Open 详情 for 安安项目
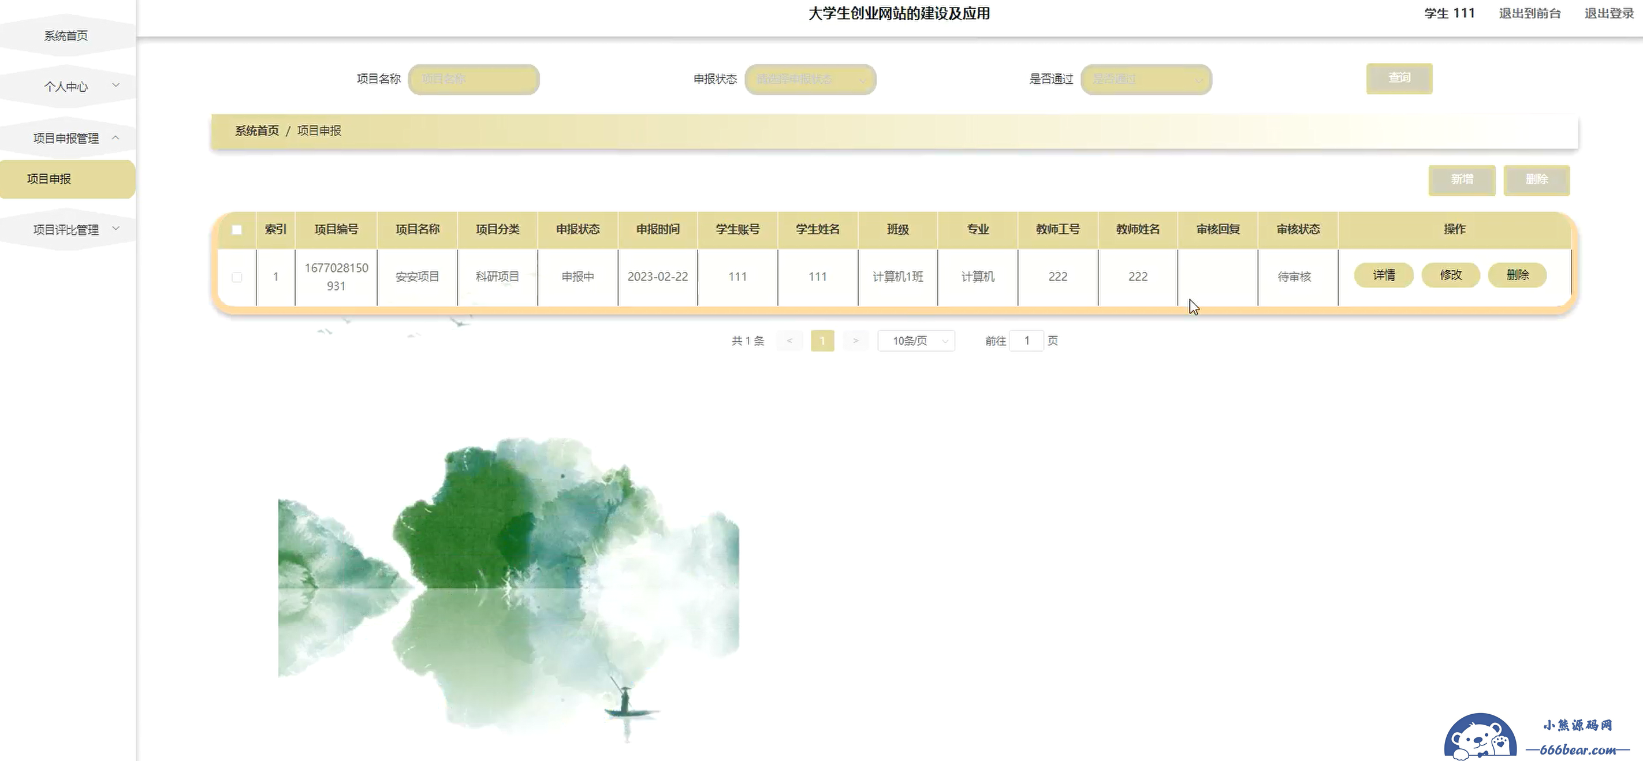Image resolution: width=1643 pixels, height=761 pixels. [1384, 275]
